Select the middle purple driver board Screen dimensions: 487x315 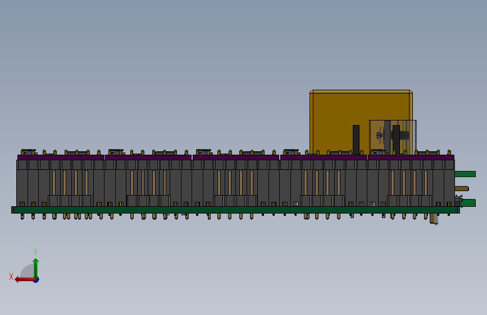[236, 157]
